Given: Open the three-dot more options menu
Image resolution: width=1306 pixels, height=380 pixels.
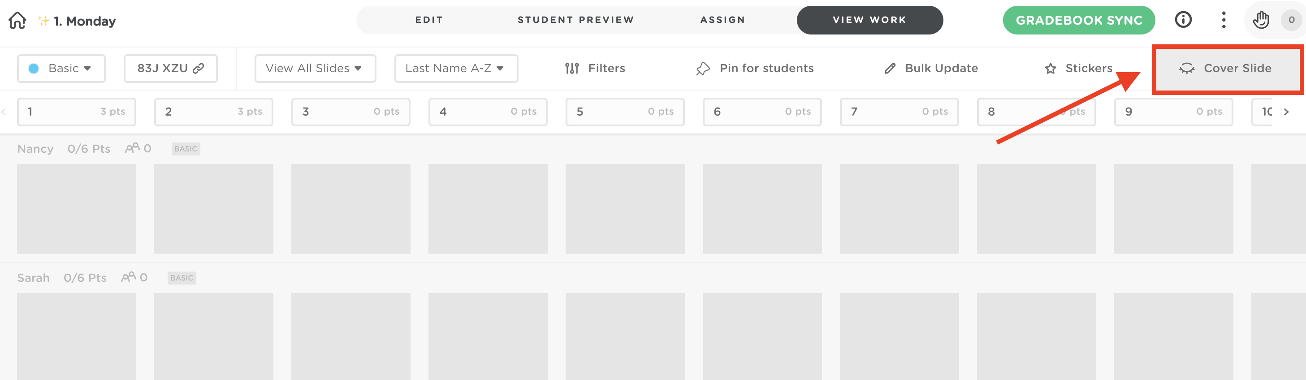Looking at the screenshot, I should (1224, 20).
